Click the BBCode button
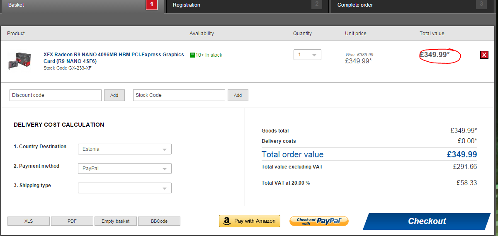Screen dimensions: 498x236 click(x=159, y=221)
